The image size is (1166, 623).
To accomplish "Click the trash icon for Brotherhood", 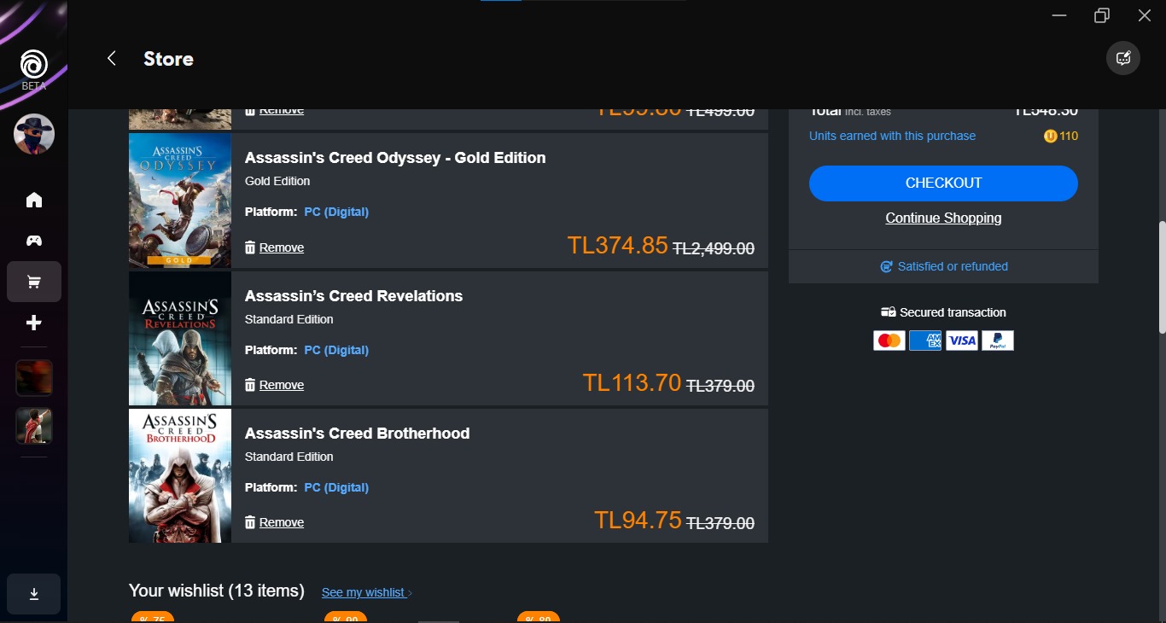I will tap(250, 522).
